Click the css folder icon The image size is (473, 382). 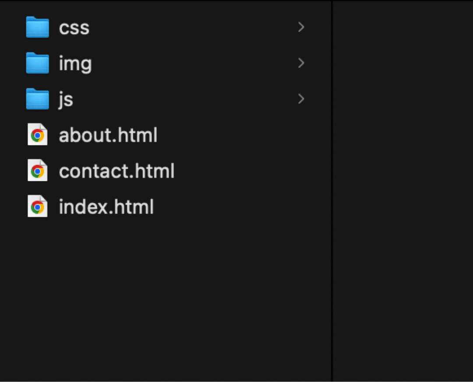[x=37, y=27]
